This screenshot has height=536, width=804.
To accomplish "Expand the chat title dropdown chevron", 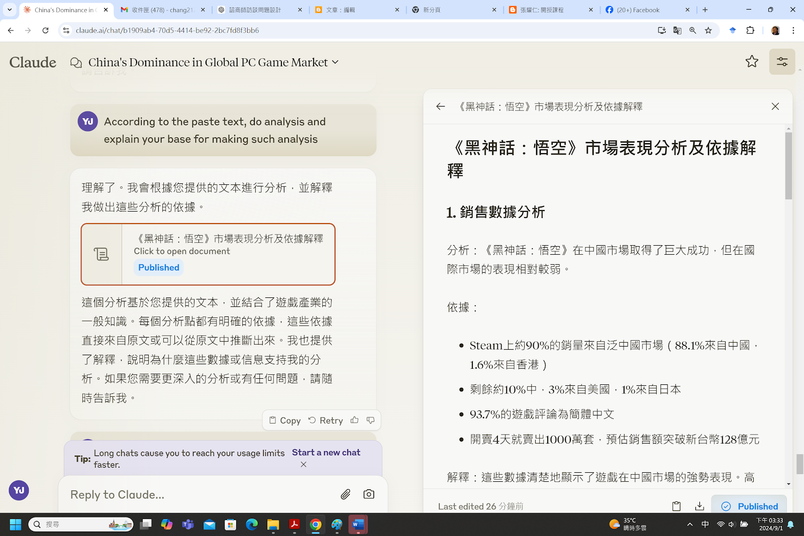I will (335, 62).
